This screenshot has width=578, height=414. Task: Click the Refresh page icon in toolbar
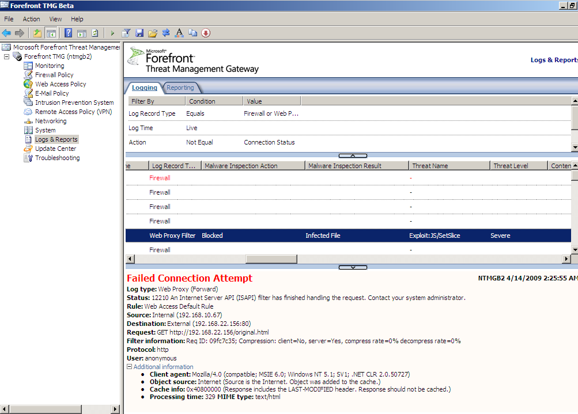(x=95, y=33)
